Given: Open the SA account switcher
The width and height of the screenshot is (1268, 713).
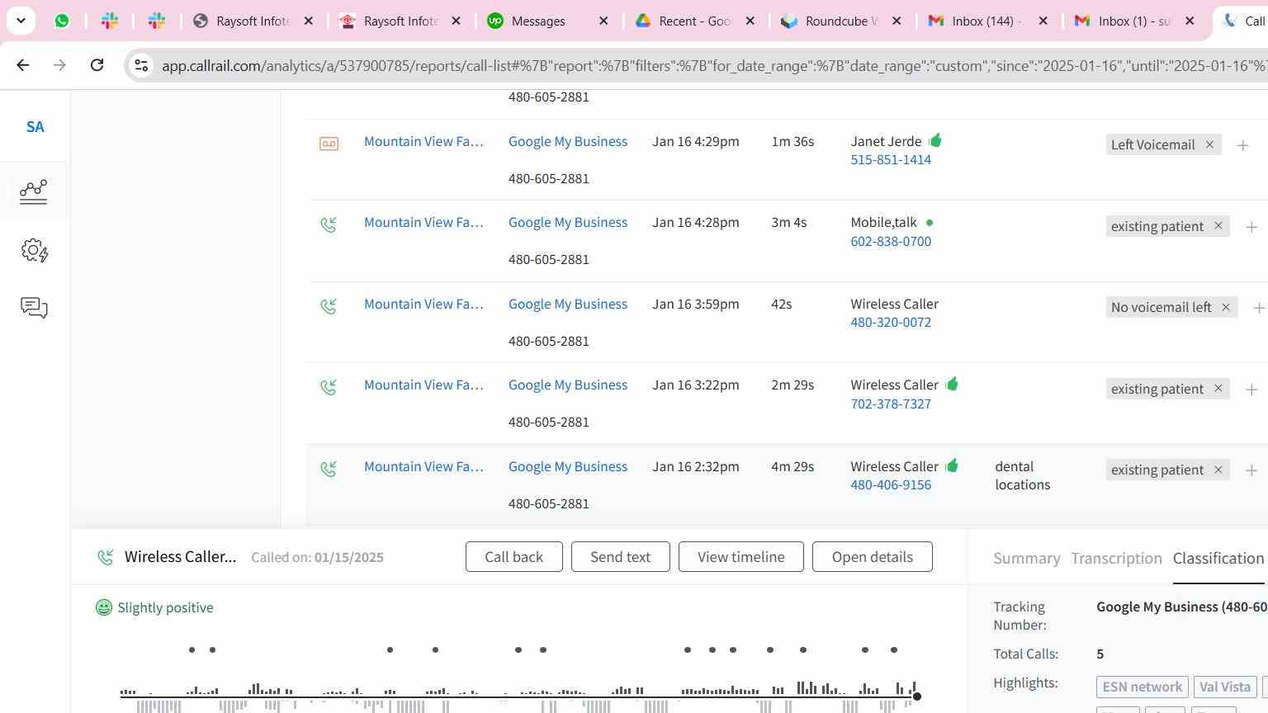Looking at the screenshot, I should pos(35,127).
